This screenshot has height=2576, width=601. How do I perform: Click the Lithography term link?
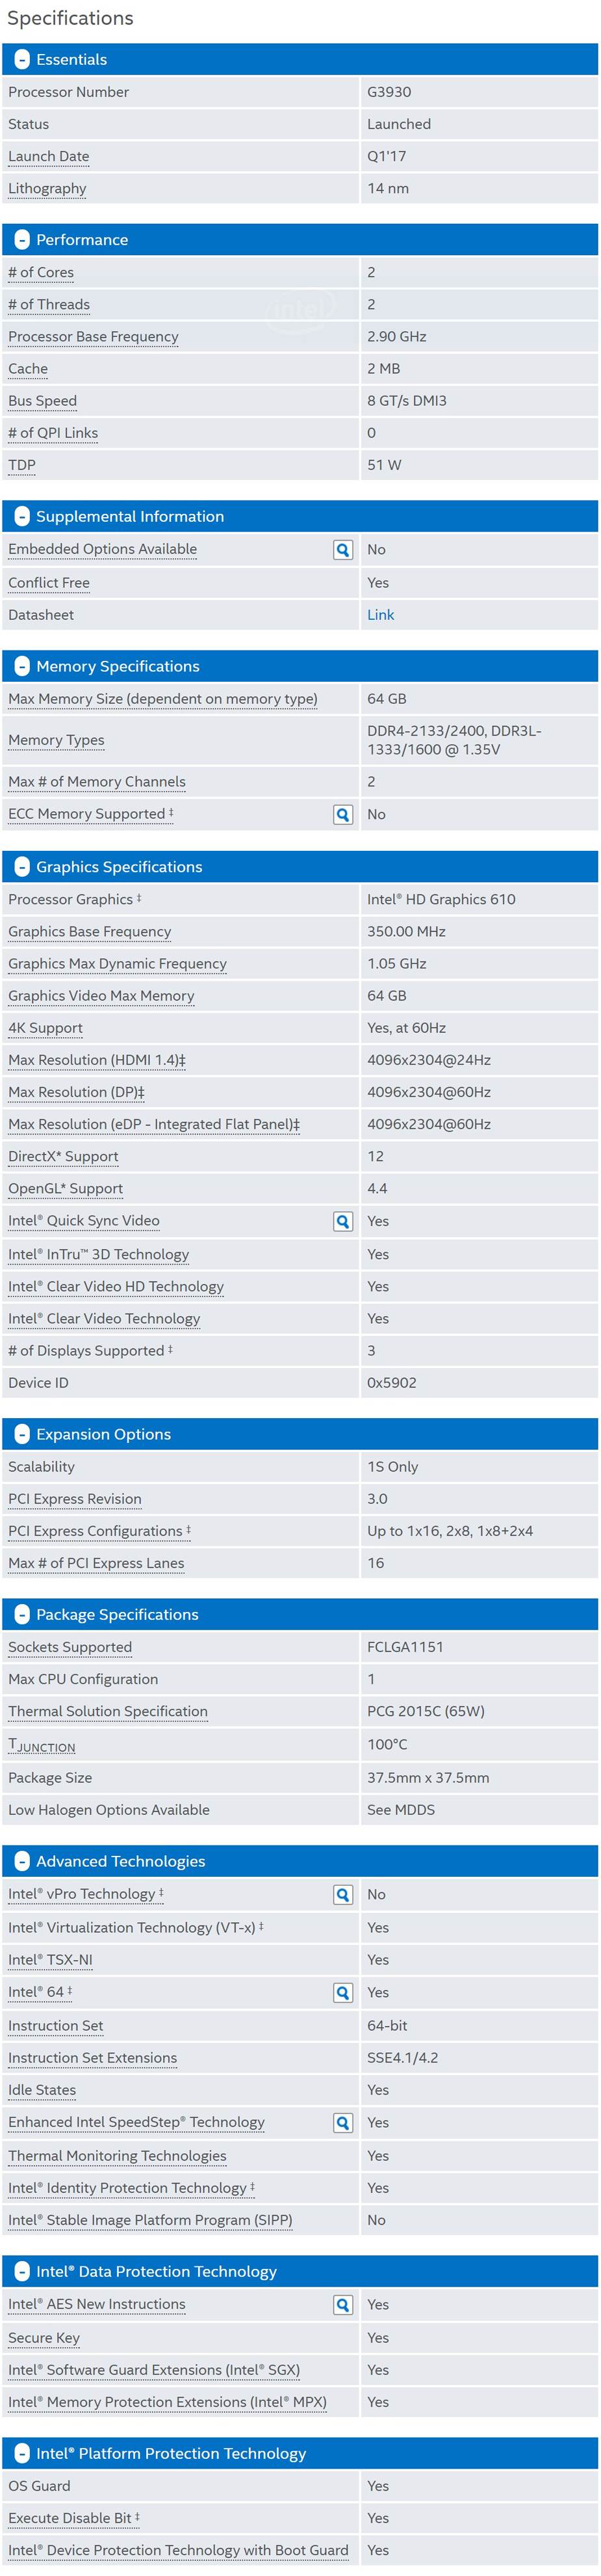[x=47, y=188]
